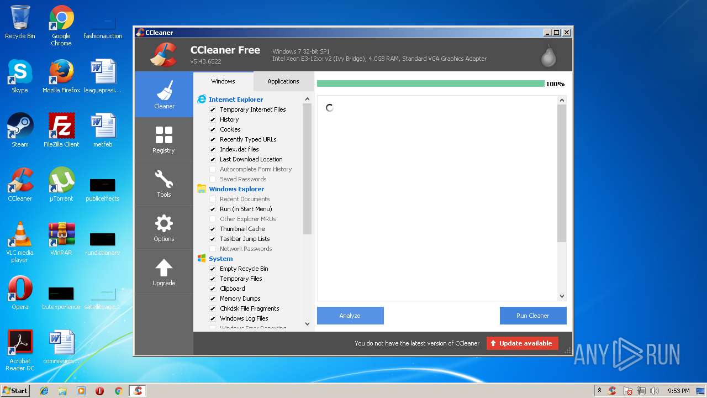Uncheck Empty Recycle Bin
The width and height of the screenshot is (707, 398).
(x=213, y=269)
